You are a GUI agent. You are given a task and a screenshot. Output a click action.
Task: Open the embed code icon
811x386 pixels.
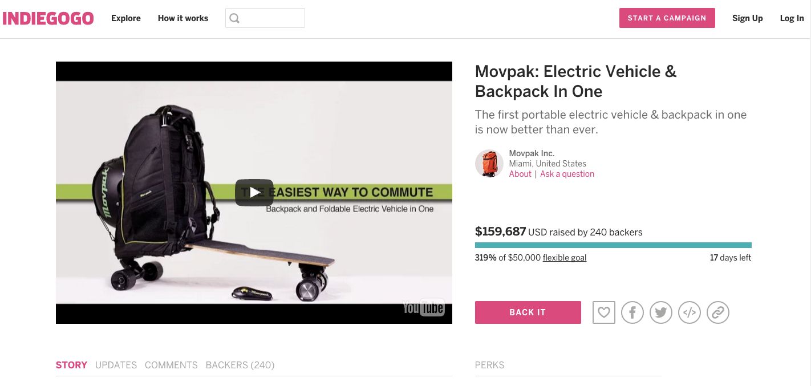click(689, 312)
